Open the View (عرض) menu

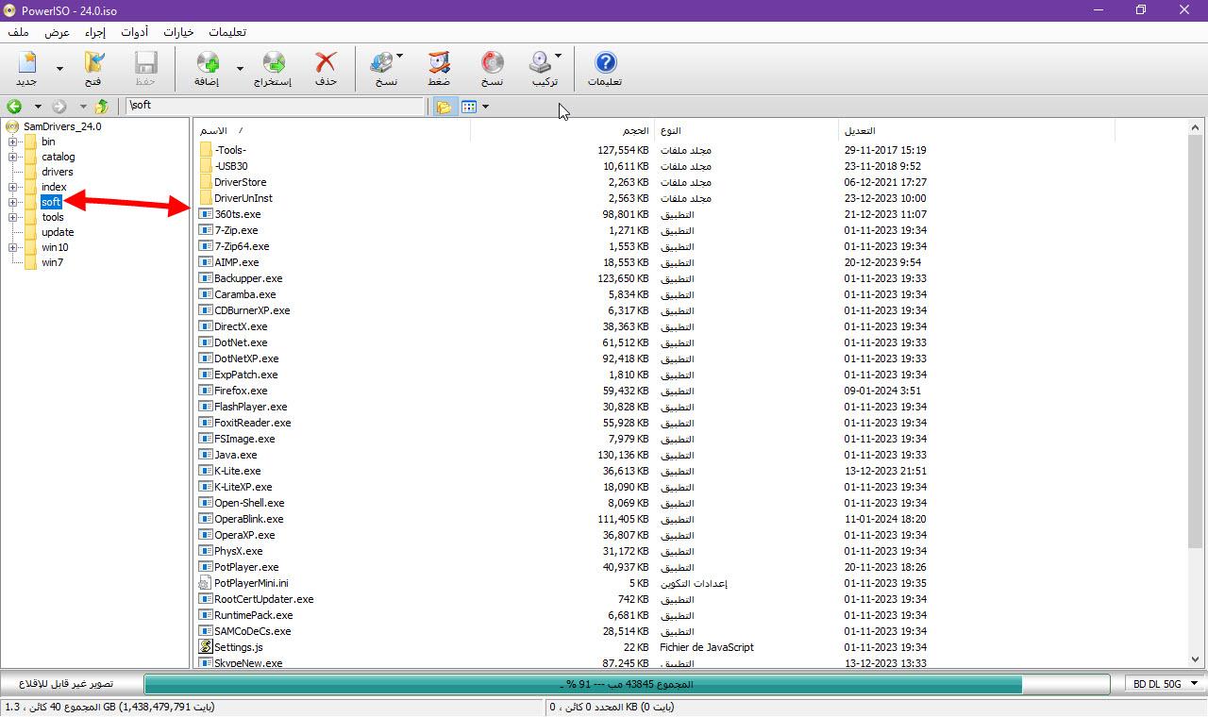pos(58,32)
